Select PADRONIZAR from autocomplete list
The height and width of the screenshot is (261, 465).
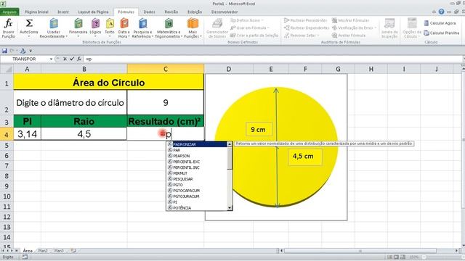[x=197, y=144]
